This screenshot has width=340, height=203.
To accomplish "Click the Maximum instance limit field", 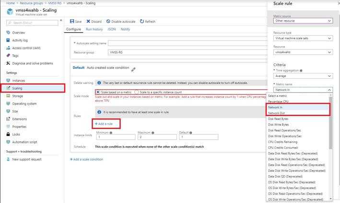I will (x=157, y=137).
